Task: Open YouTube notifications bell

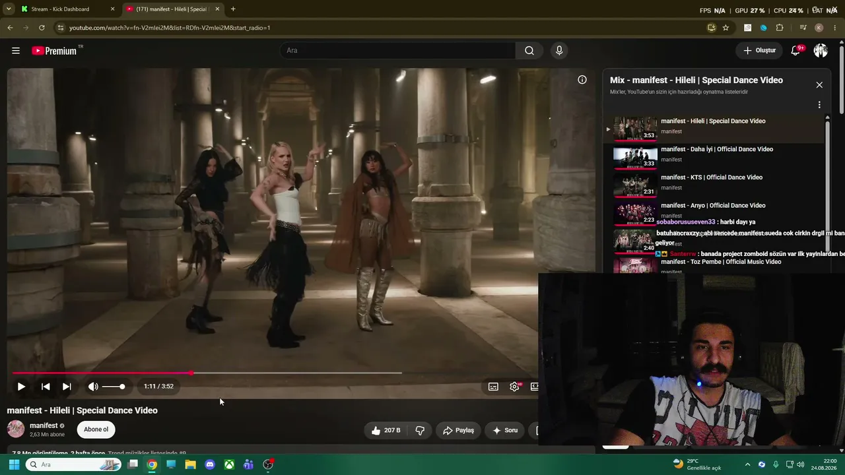Action: (796, 51)
